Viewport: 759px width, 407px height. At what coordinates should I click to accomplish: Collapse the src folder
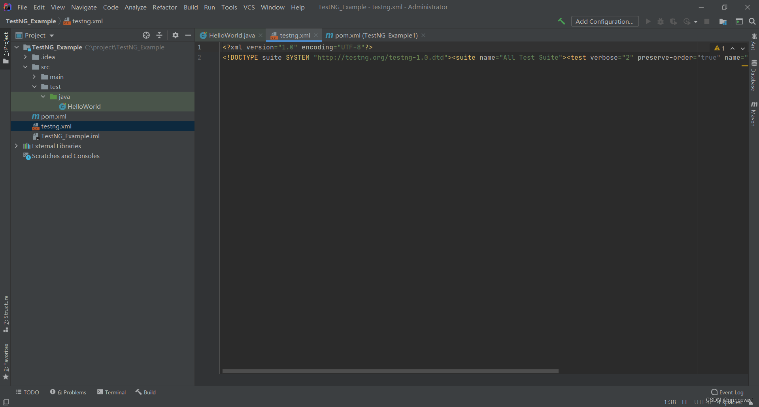[x=25, y=67]
